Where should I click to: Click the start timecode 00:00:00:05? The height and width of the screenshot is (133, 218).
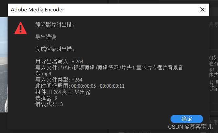[x=83, y=86]
